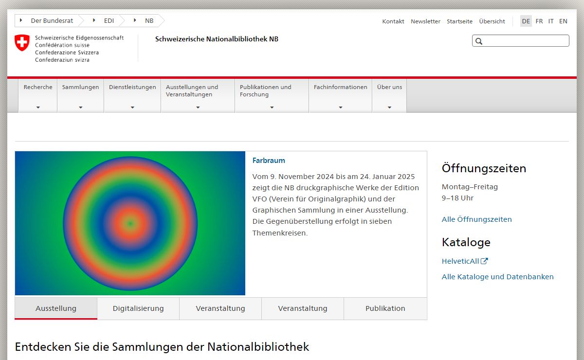Click Schweizerische Eidgenossenschaft text
Viewport: 584px width, 360px height.
[x=79, y=37]
